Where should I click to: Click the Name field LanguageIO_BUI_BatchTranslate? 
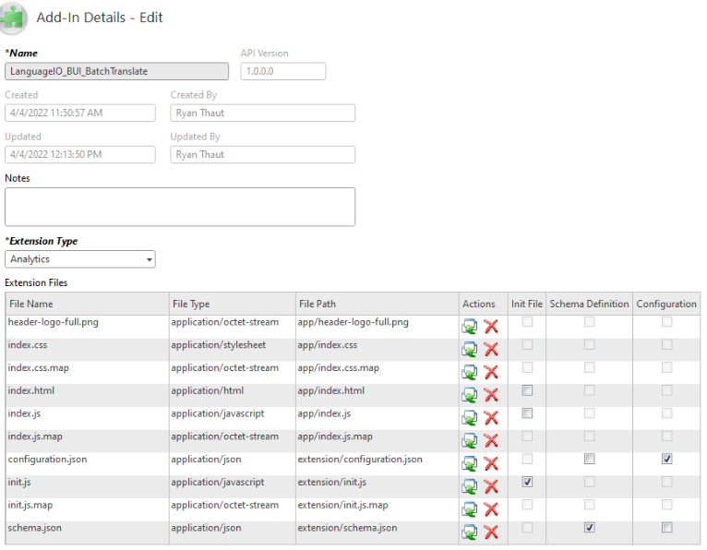pyautogui.click(x=117, y=71)
